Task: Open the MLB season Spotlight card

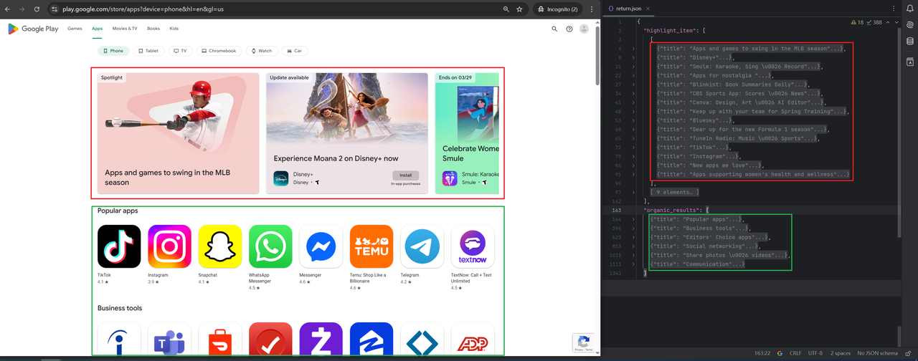Action: point(179,133)
